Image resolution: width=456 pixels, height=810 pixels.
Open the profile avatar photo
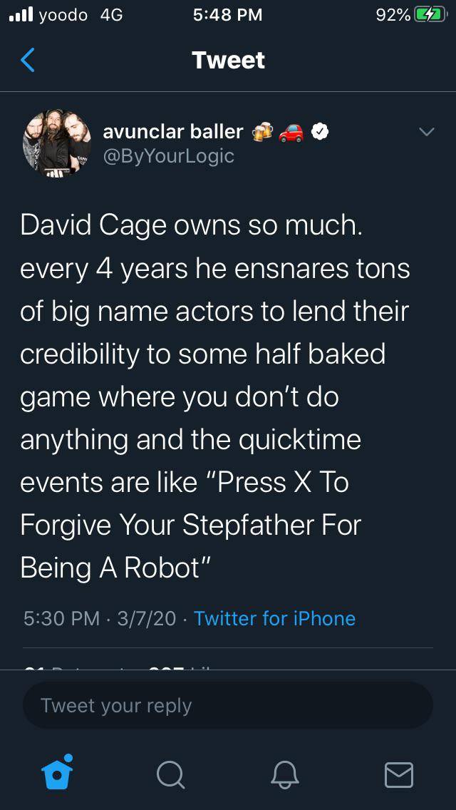pos(57,143)
